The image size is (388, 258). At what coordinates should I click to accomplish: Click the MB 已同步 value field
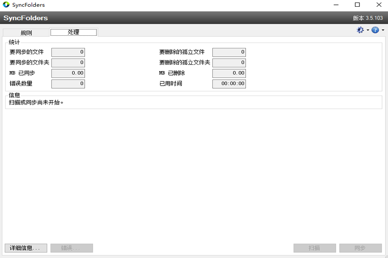68,73
